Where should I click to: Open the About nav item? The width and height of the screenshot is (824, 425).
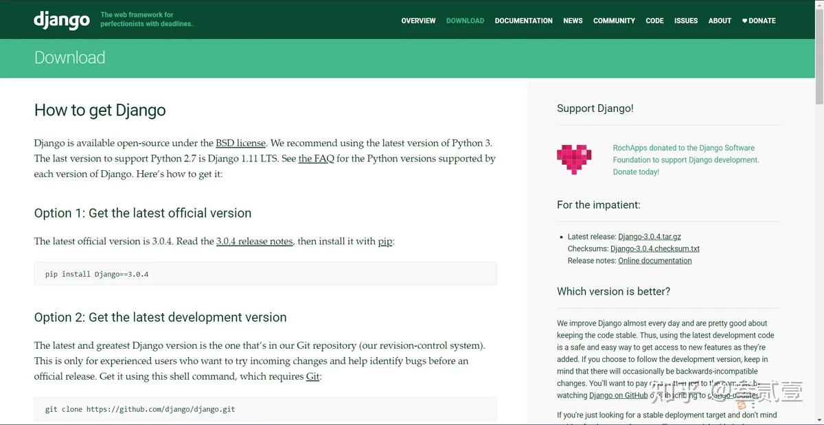click(x=720, y=21)
